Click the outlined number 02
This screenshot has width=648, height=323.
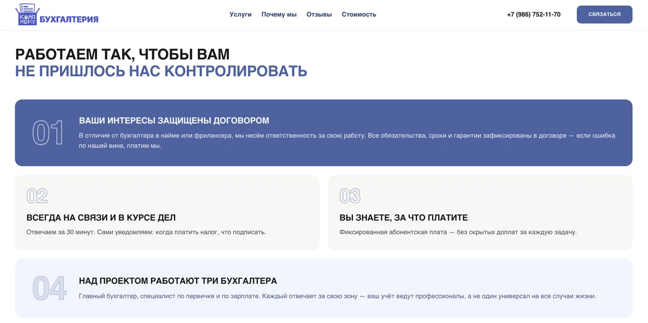[x=37, y=196]
